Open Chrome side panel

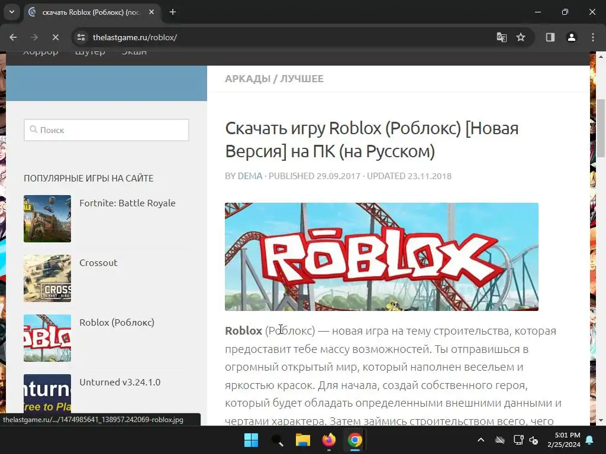click(x=550, y=37)
